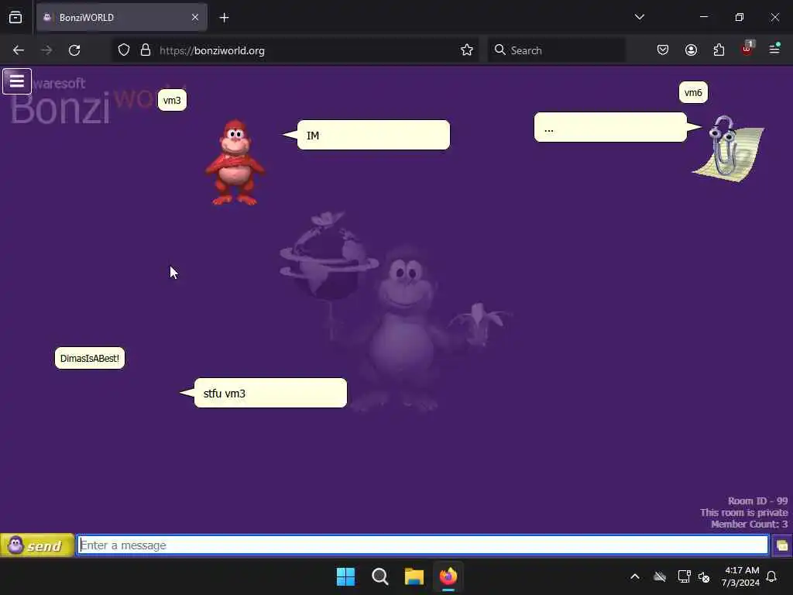793x595 pixels.
Task: Click the vm6 name tag
Action: [x=693, y=93]
